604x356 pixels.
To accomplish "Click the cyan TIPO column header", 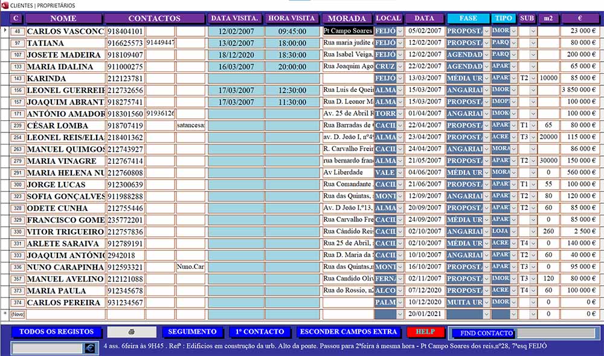I will (504, 18).
